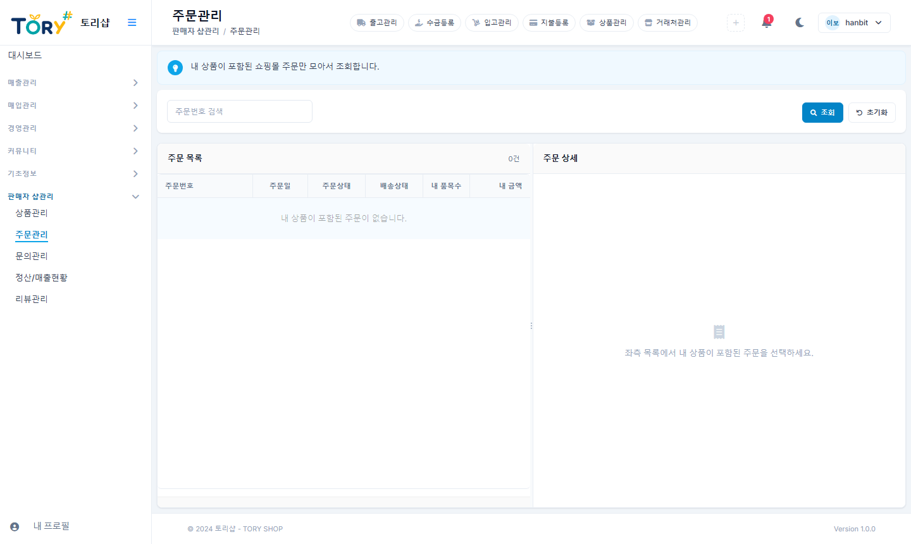Viewport: 911px width, 544px height.
Task: Click the info lightbulb icon in the notice
Action: coord(175,67)
